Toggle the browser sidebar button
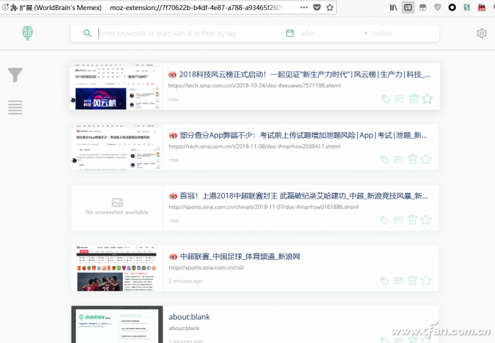 pos(408,7)
